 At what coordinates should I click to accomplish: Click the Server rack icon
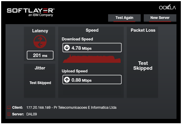pyautogui.click(x=8, y=114)
